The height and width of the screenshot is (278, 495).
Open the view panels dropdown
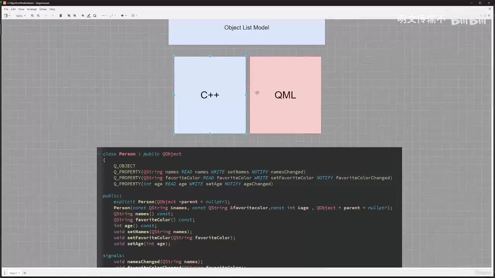[7, 16]
